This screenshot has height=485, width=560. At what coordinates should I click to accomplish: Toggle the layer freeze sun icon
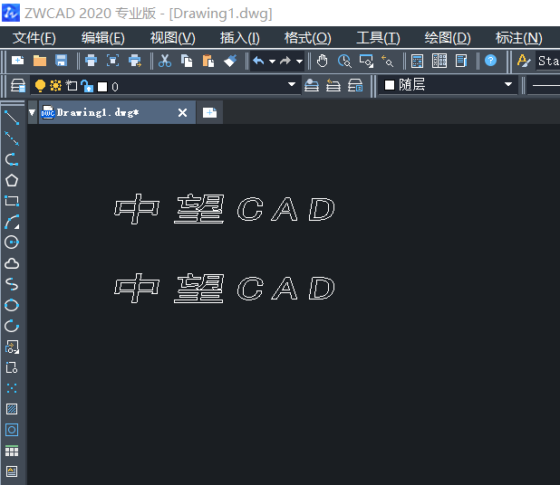coord(55,86)
